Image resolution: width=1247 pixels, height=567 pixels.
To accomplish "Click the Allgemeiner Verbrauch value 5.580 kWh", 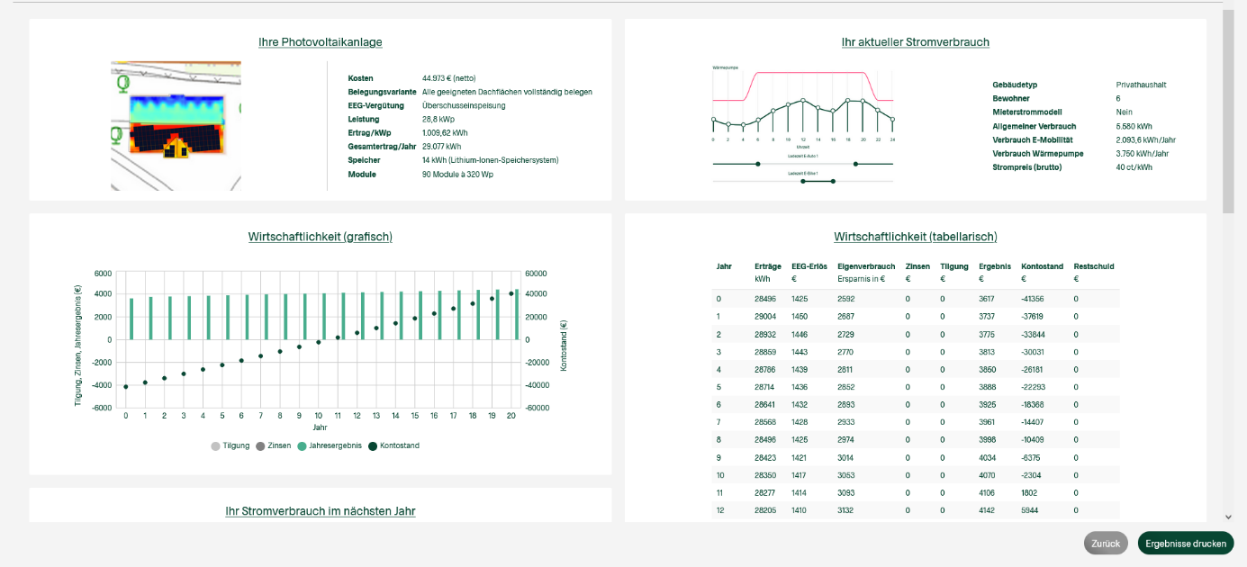I will point(1134,126).
